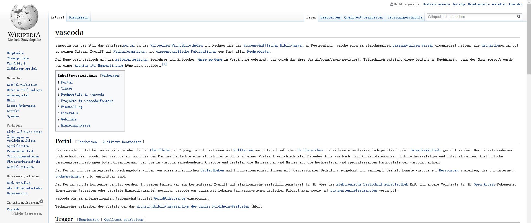Click the pencil icon beside Links bearbeiten

(13, 214)
